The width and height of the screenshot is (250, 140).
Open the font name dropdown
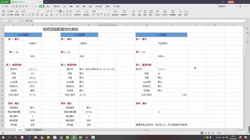29,11
